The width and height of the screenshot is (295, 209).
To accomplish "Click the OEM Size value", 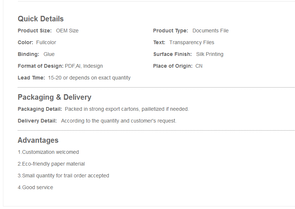I will 67,31.
